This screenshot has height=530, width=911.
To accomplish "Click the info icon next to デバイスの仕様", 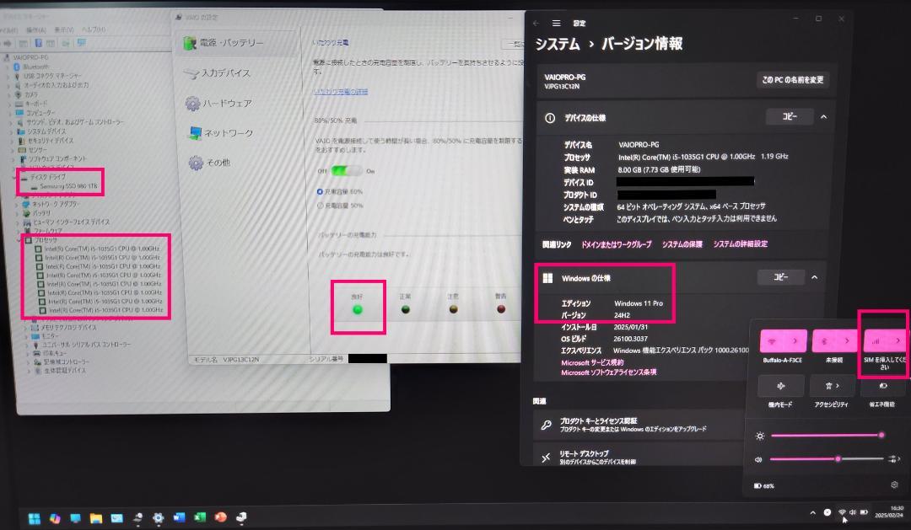I will tap(550, 118).
